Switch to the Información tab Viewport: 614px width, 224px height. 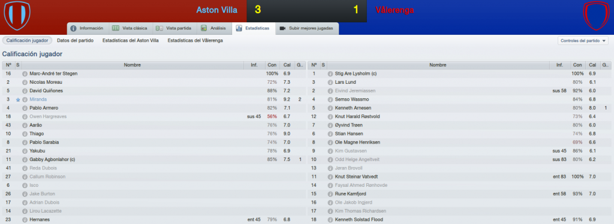(x=87, y=29)
